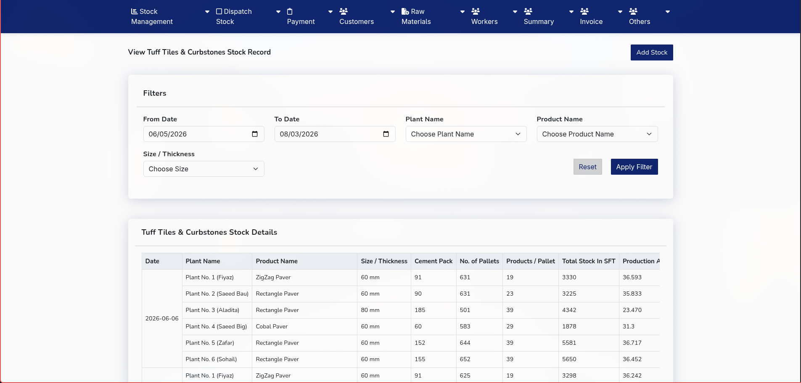Open the From Date calendar picker icon

tap(255, 134)
